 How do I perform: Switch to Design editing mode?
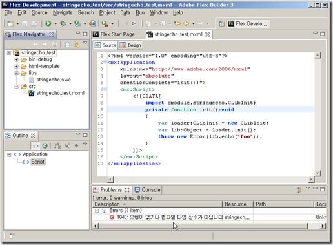[x=130, y=45]
